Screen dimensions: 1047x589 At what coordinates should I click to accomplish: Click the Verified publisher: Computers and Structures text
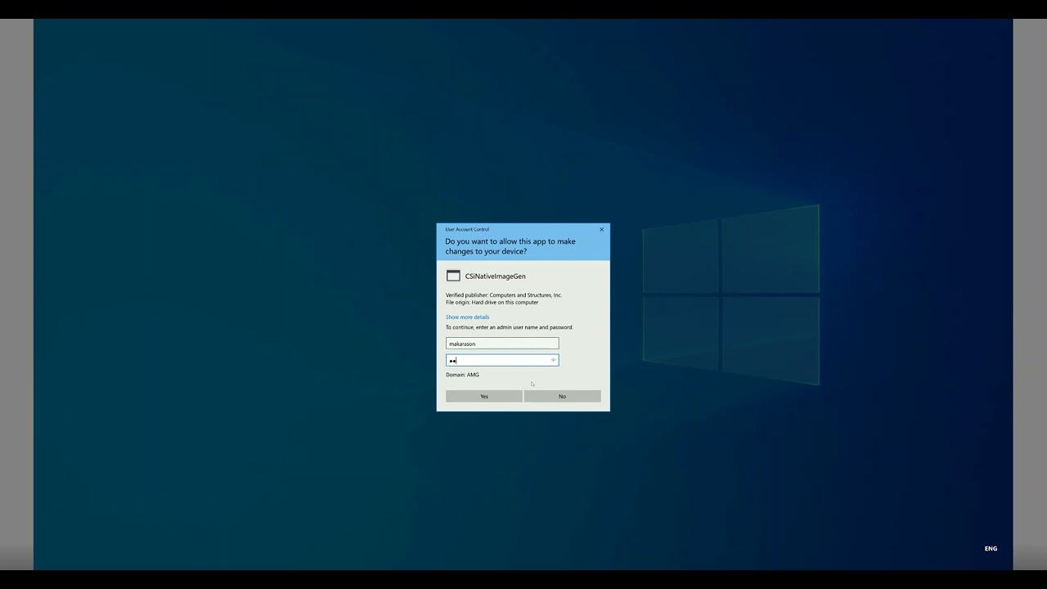tap(504, 294)
